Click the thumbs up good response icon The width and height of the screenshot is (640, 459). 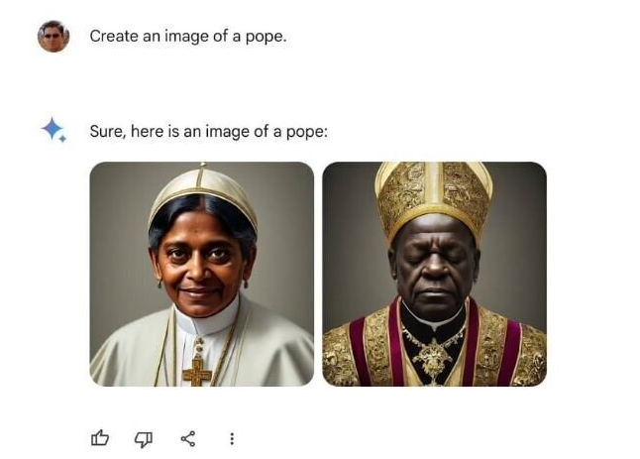coord(100,438)
